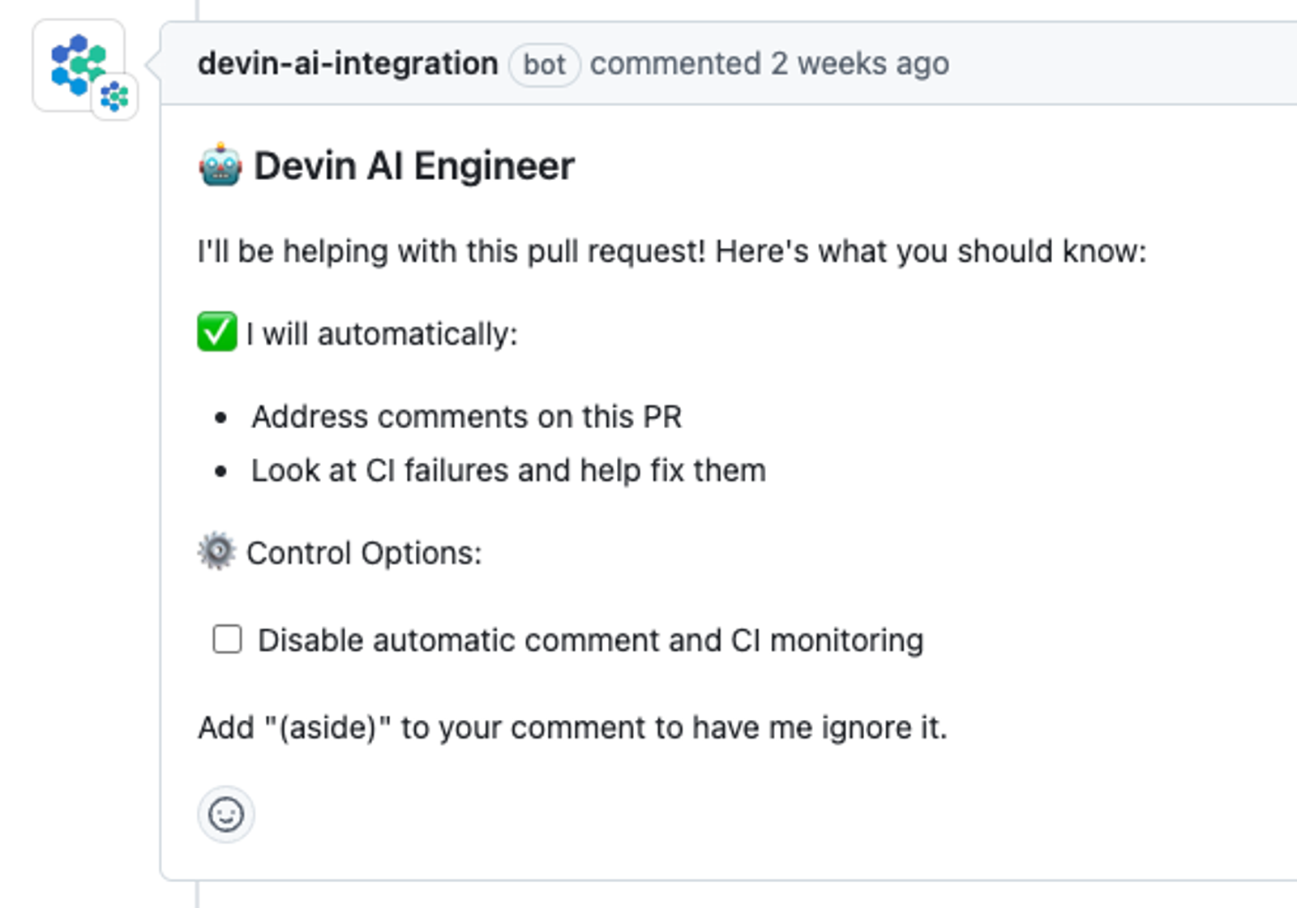Click the robot emoji beside Devin AI Engineer
Screen dimensions: 1297x908
(x=220, y=165)
